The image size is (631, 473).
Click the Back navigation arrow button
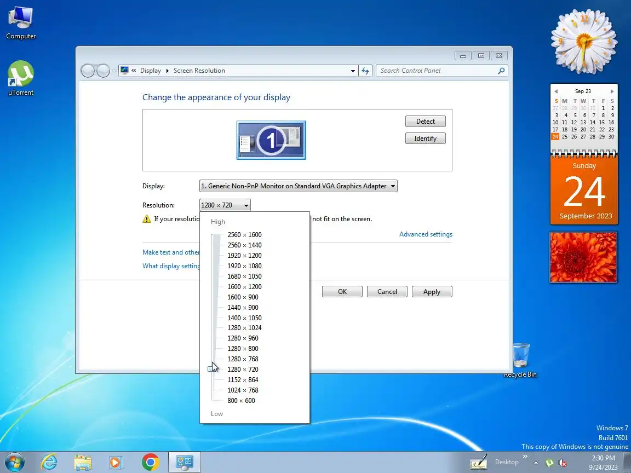coord(88,71)
